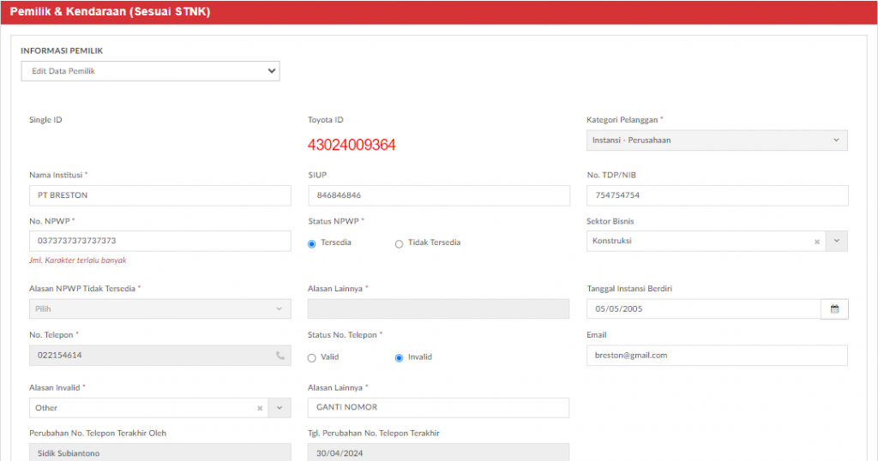
Task: Open the Edit Data Pemilik dropdown
Action: point(150,71)
